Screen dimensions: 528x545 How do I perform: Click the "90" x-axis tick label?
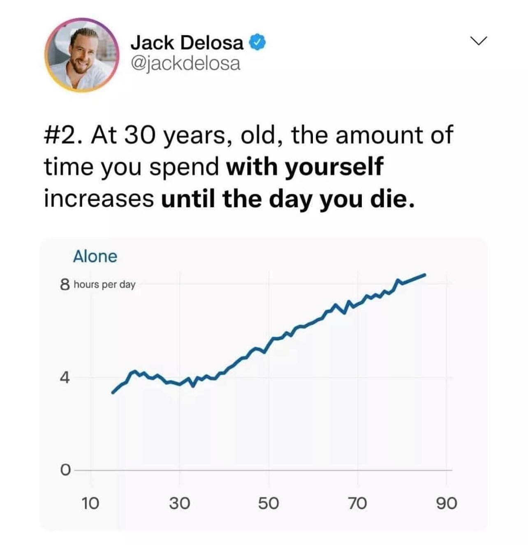click(447, 503)
